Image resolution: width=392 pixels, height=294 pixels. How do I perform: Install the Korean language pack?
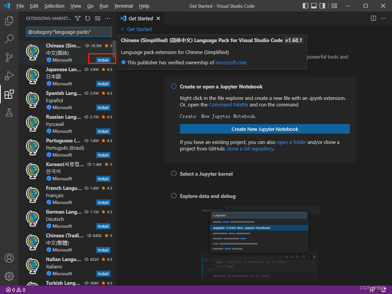(x=103, y=179)
